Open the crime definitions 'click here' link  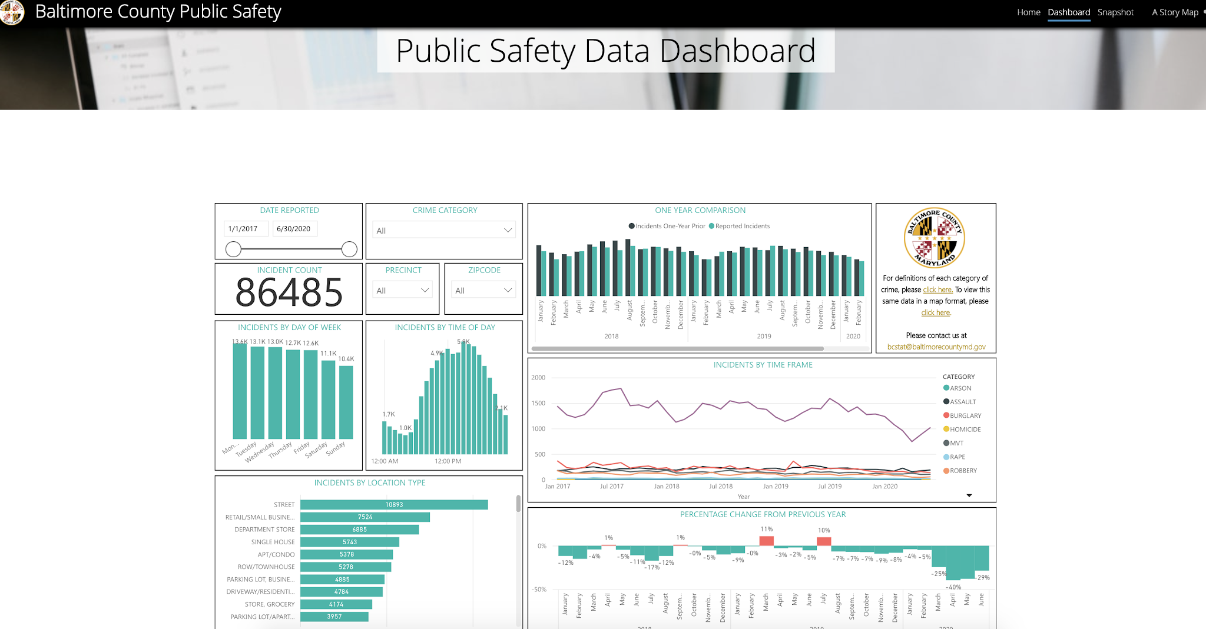click(937, 289)
